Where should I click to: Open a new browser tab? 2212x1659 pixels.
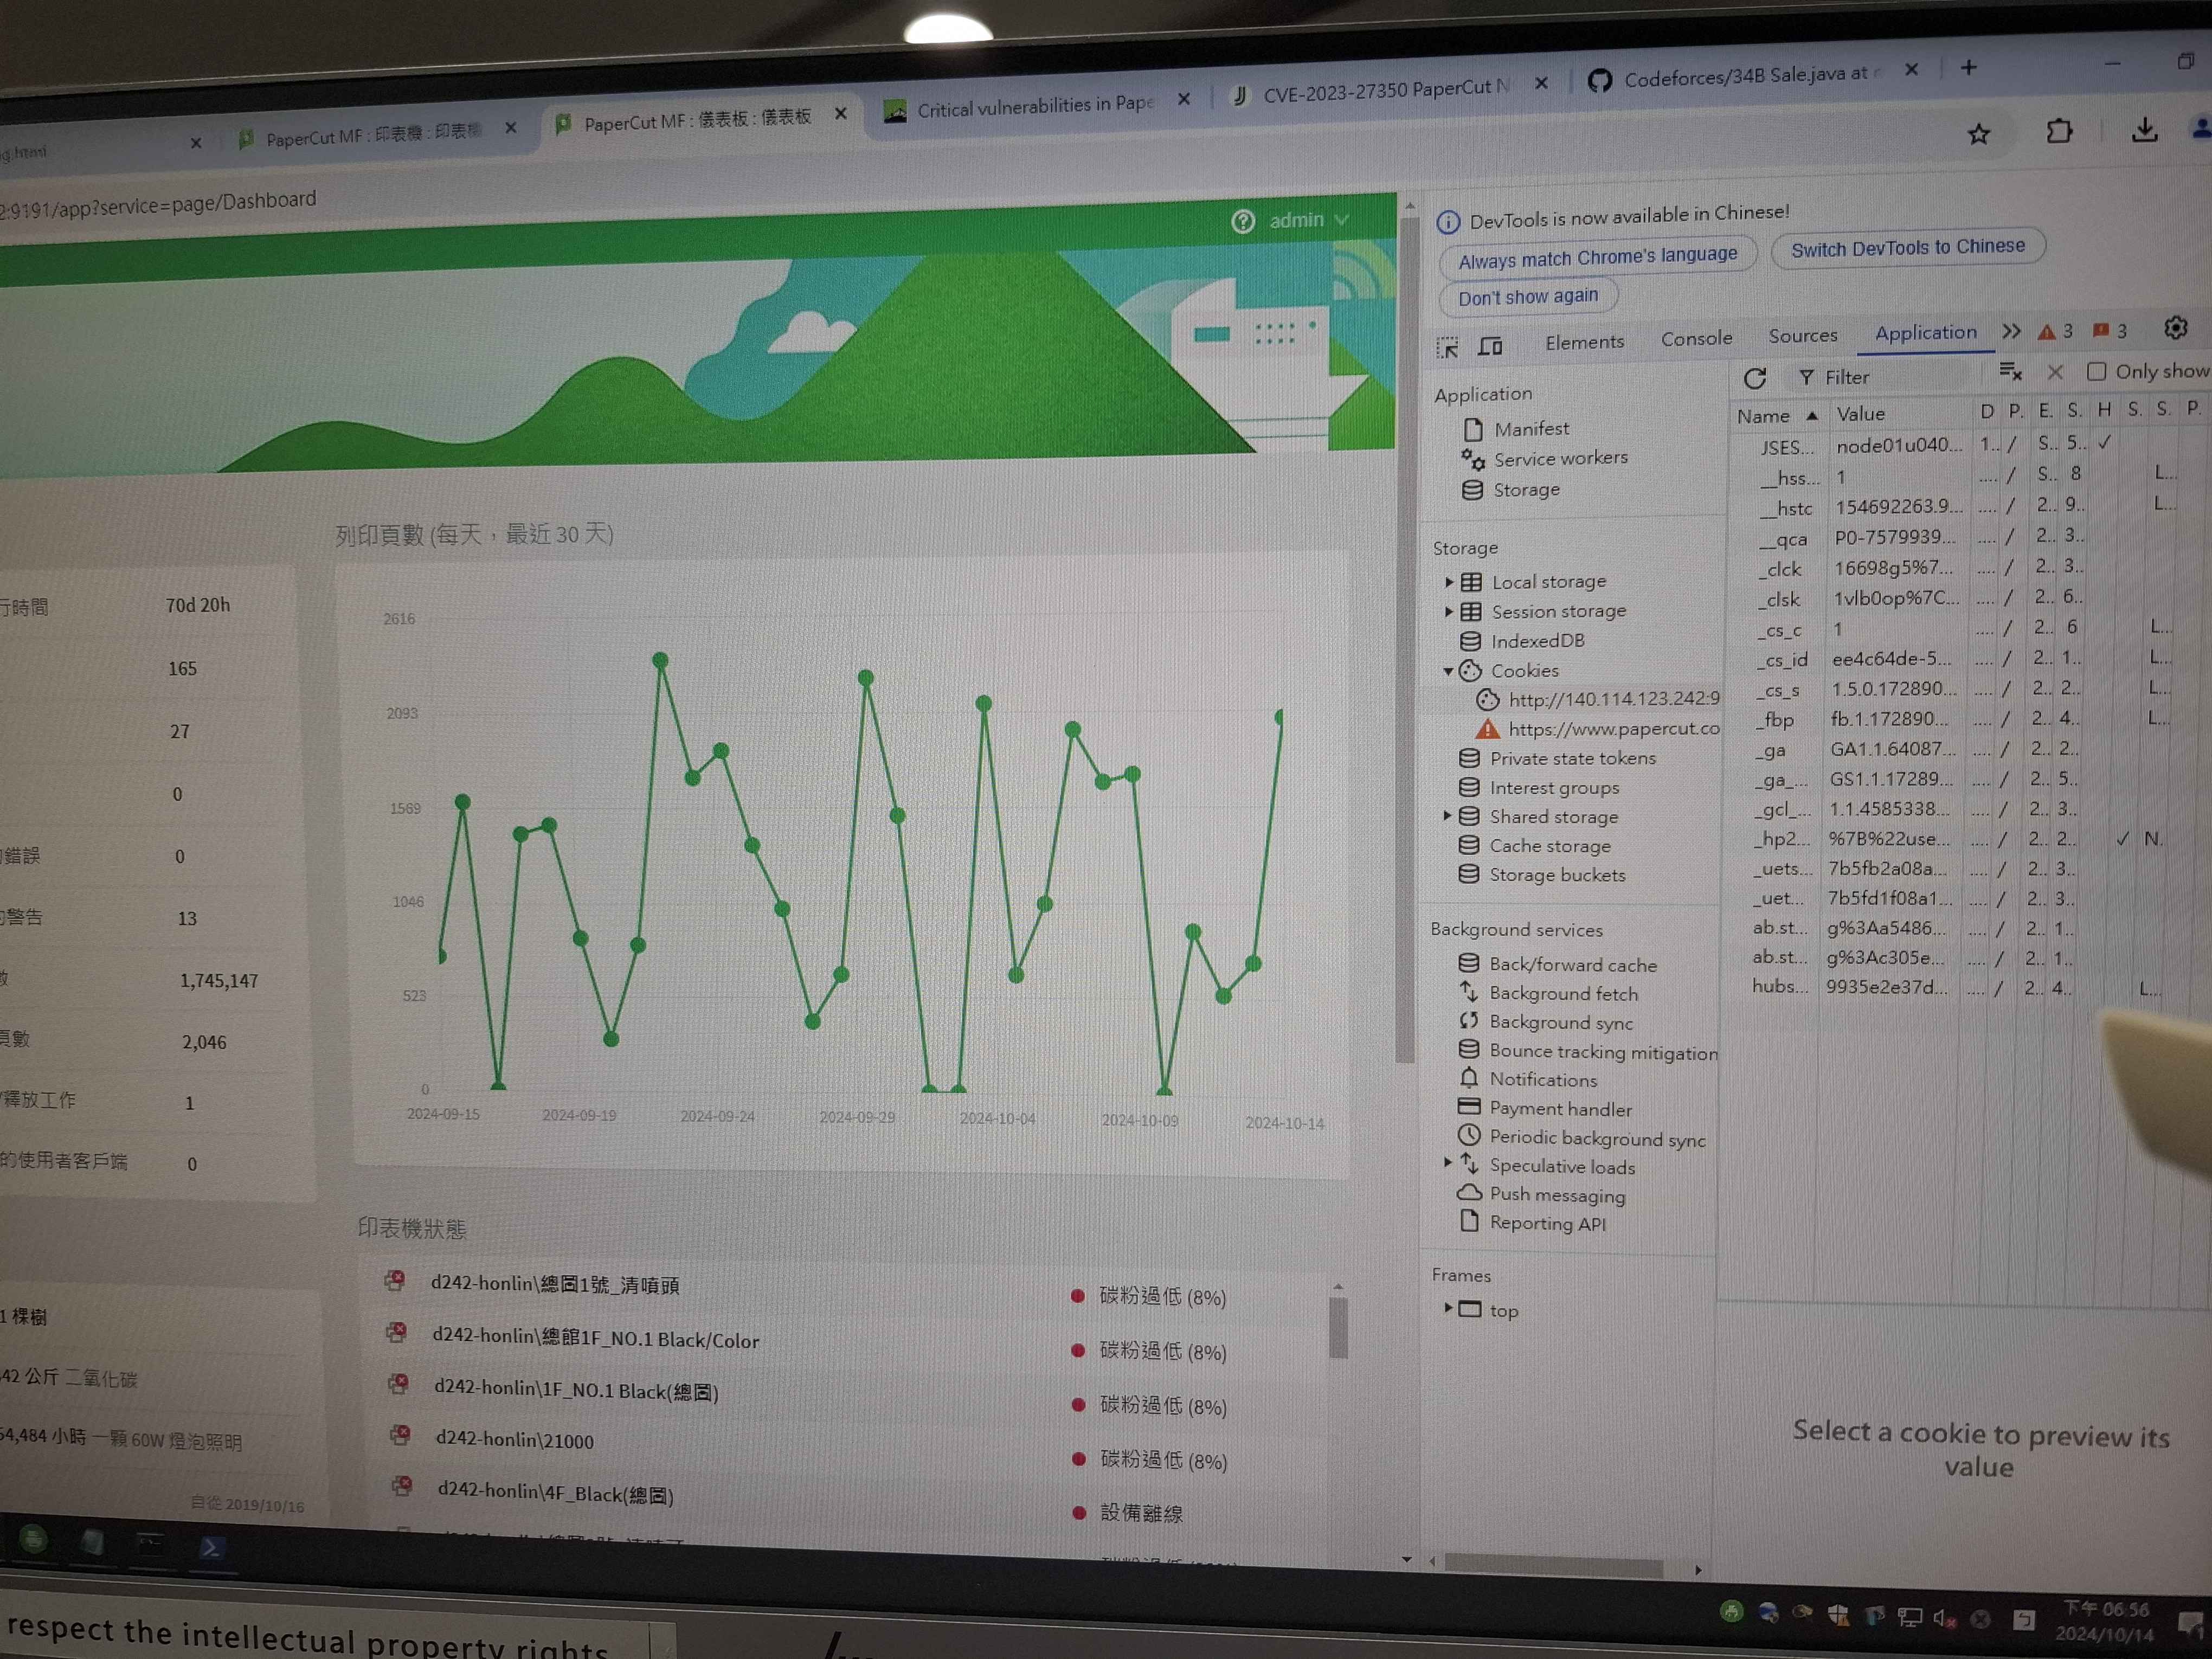tap(1968, 67)
